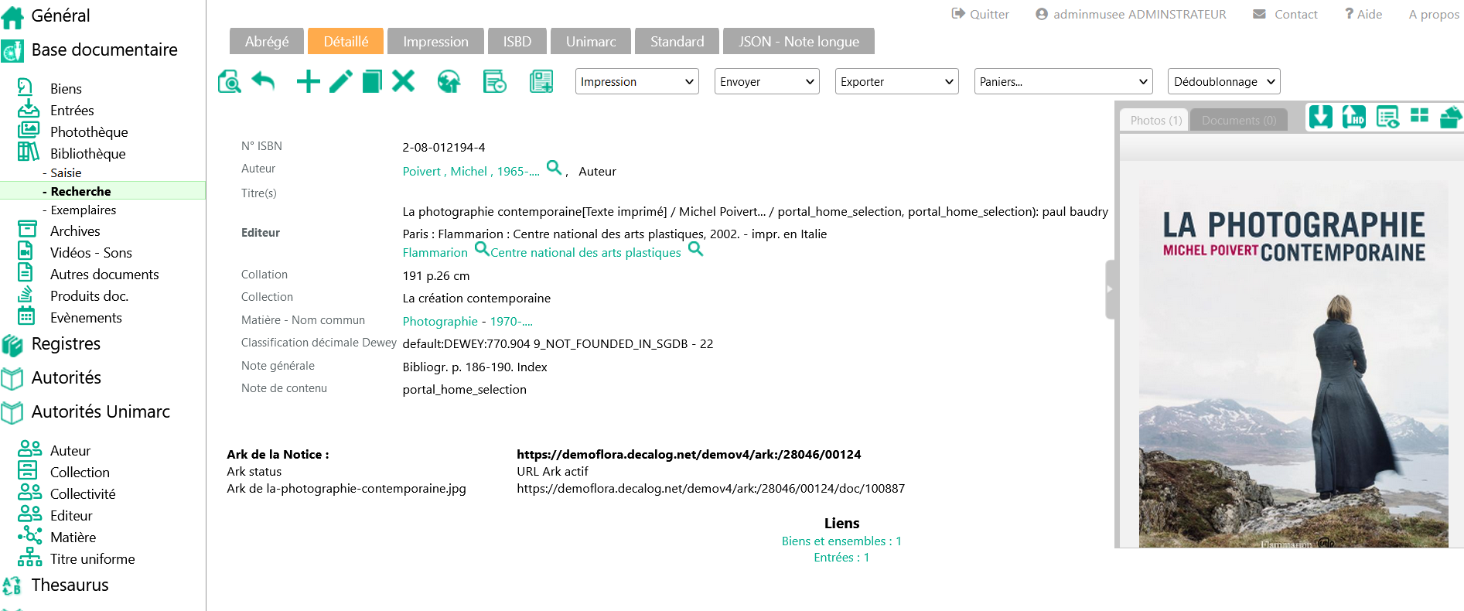Add a new record with plus icon
Viewport: 1464px width, 611px height.
(309, 81)
